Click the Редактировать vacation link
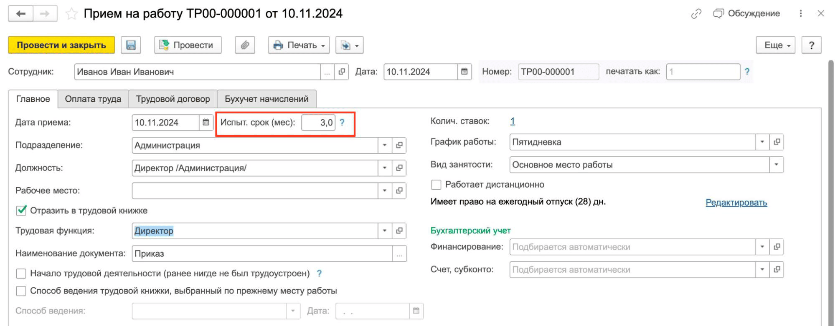 click(736, 203)
